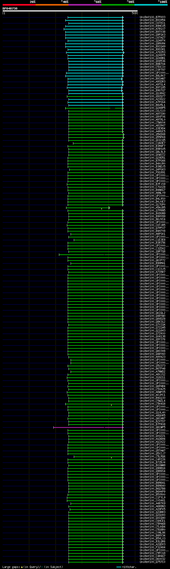Select the UniRef100_O18211 label
The image size is (170, 569).
[x=152, y=378]
